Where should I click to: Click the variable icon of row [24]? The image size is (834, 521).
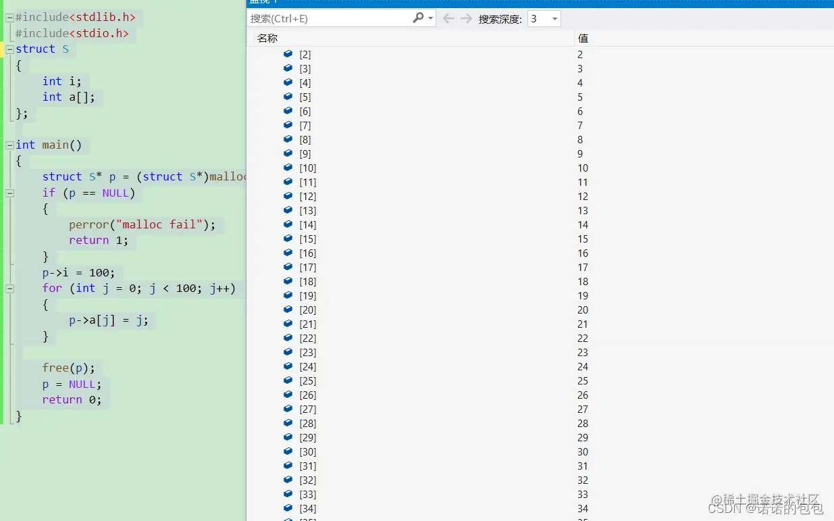click(x=288, y=366)
